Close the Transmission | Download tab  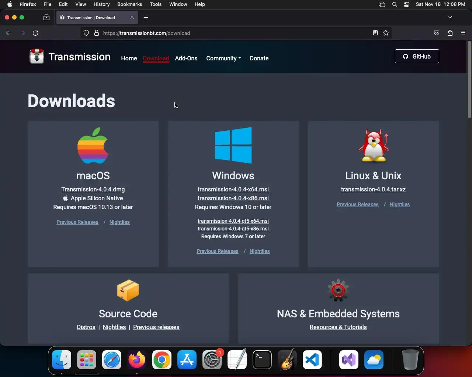coord(132,17)
